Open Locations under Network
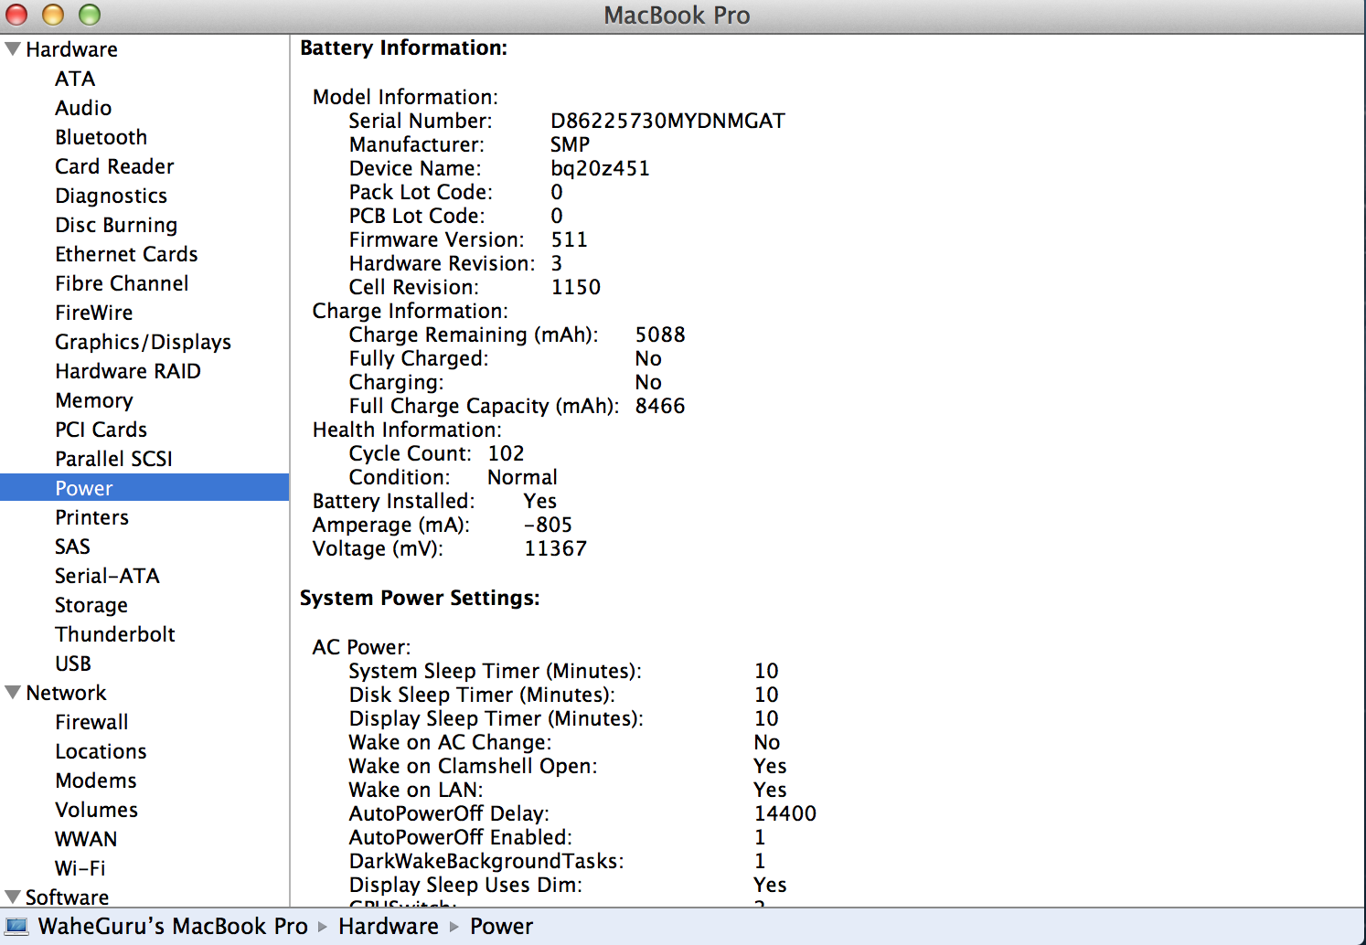Viewport: 1366px width, 945px height. tap(101, 751)
